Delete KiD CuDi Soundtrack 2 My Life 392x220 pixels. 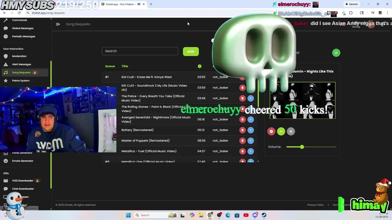coord(242,88)
